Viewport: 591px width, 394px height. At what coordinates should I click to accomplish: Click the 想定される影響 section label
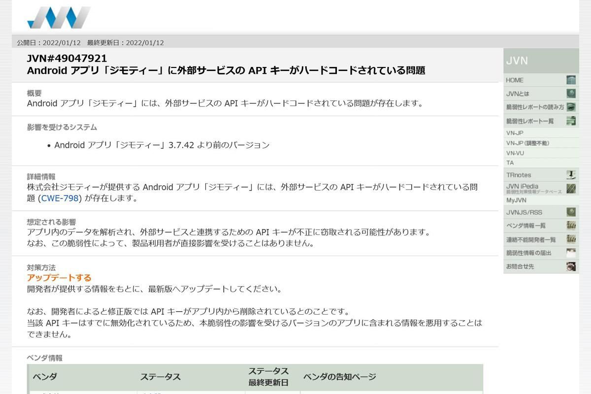pos(52,222)
